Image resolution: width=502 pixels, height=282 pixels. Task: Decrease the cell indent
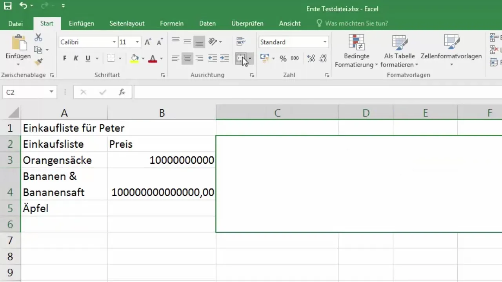tap(213, 58)
